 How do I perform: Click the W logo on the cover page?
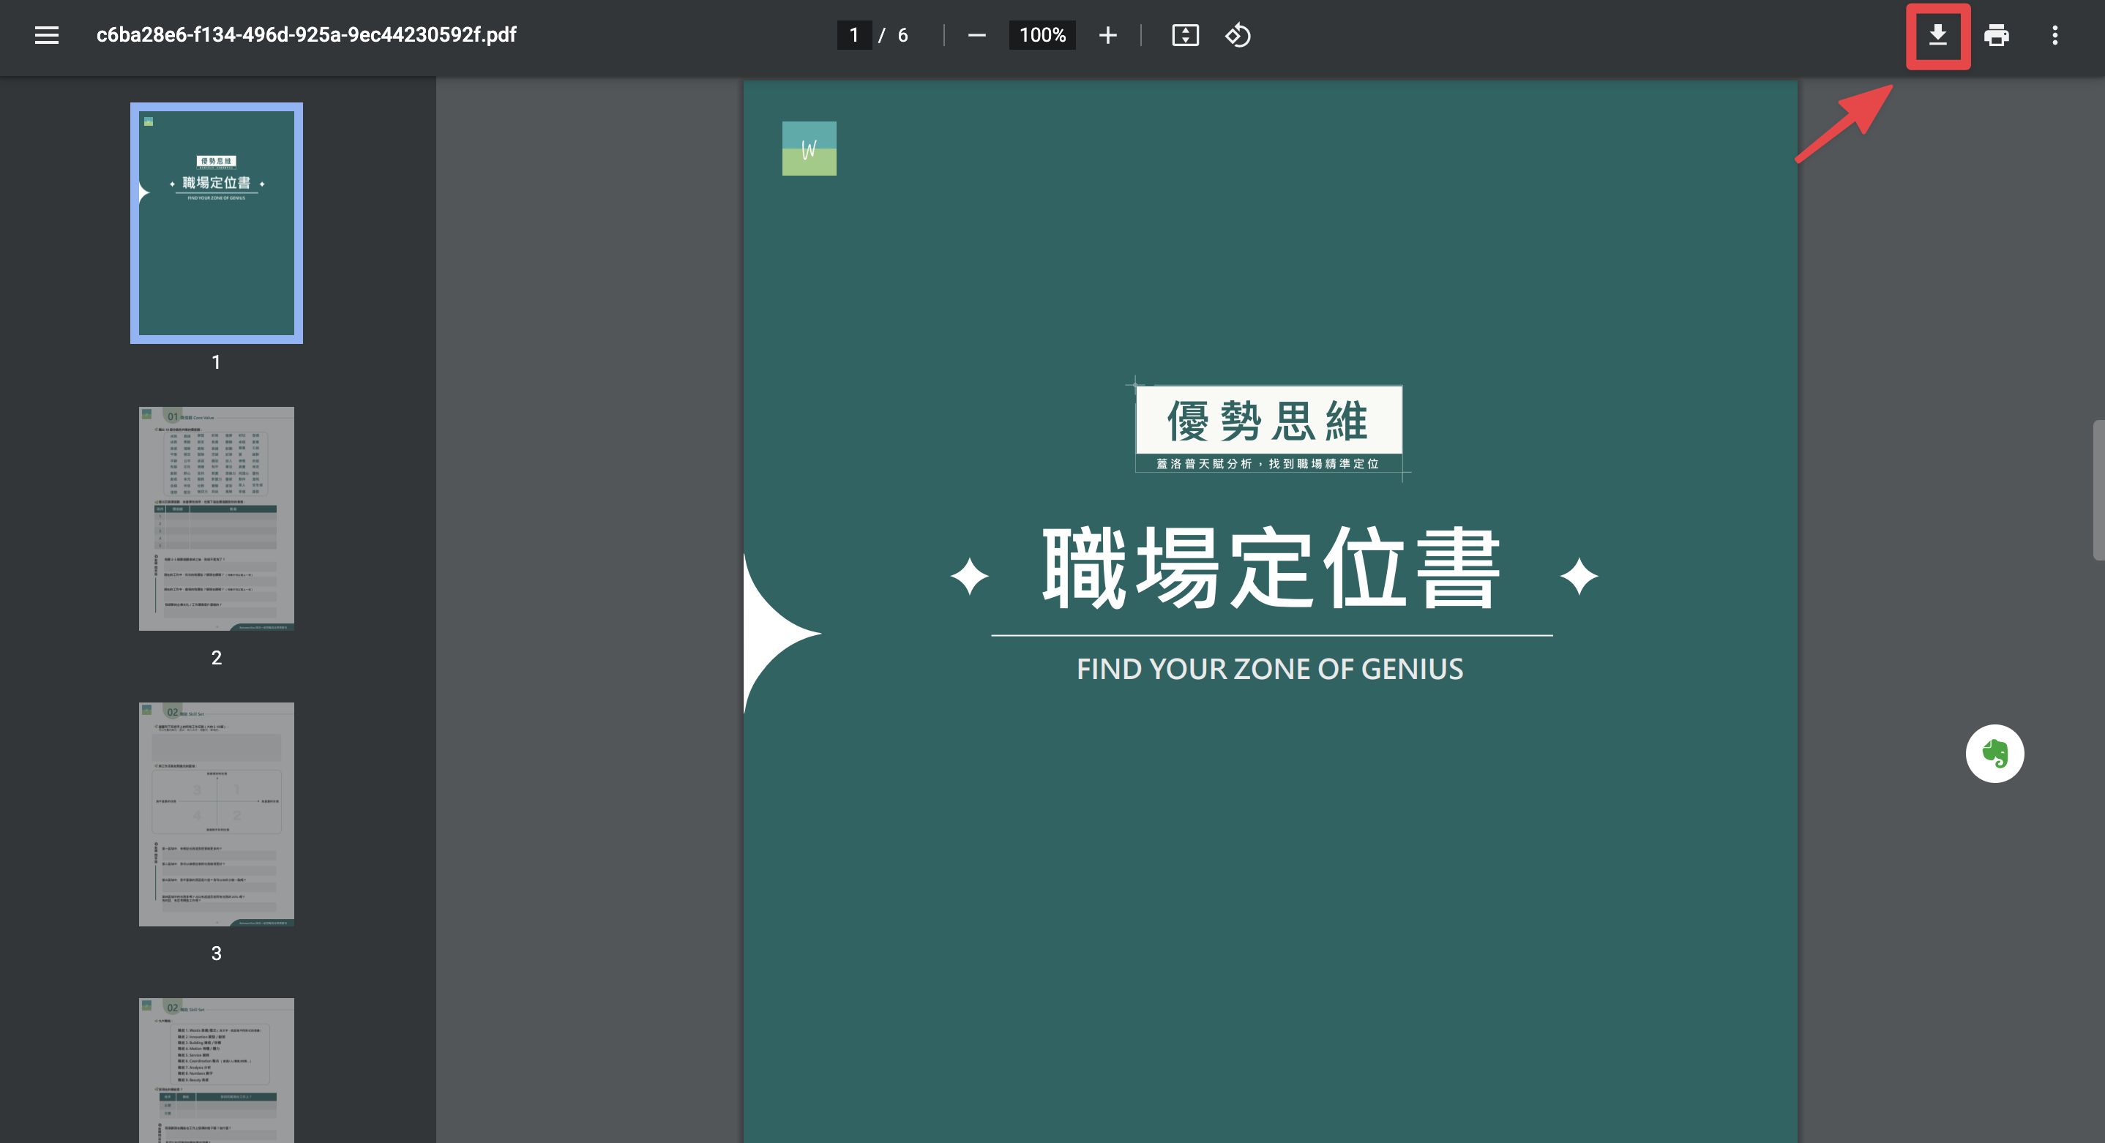[809, 149]
